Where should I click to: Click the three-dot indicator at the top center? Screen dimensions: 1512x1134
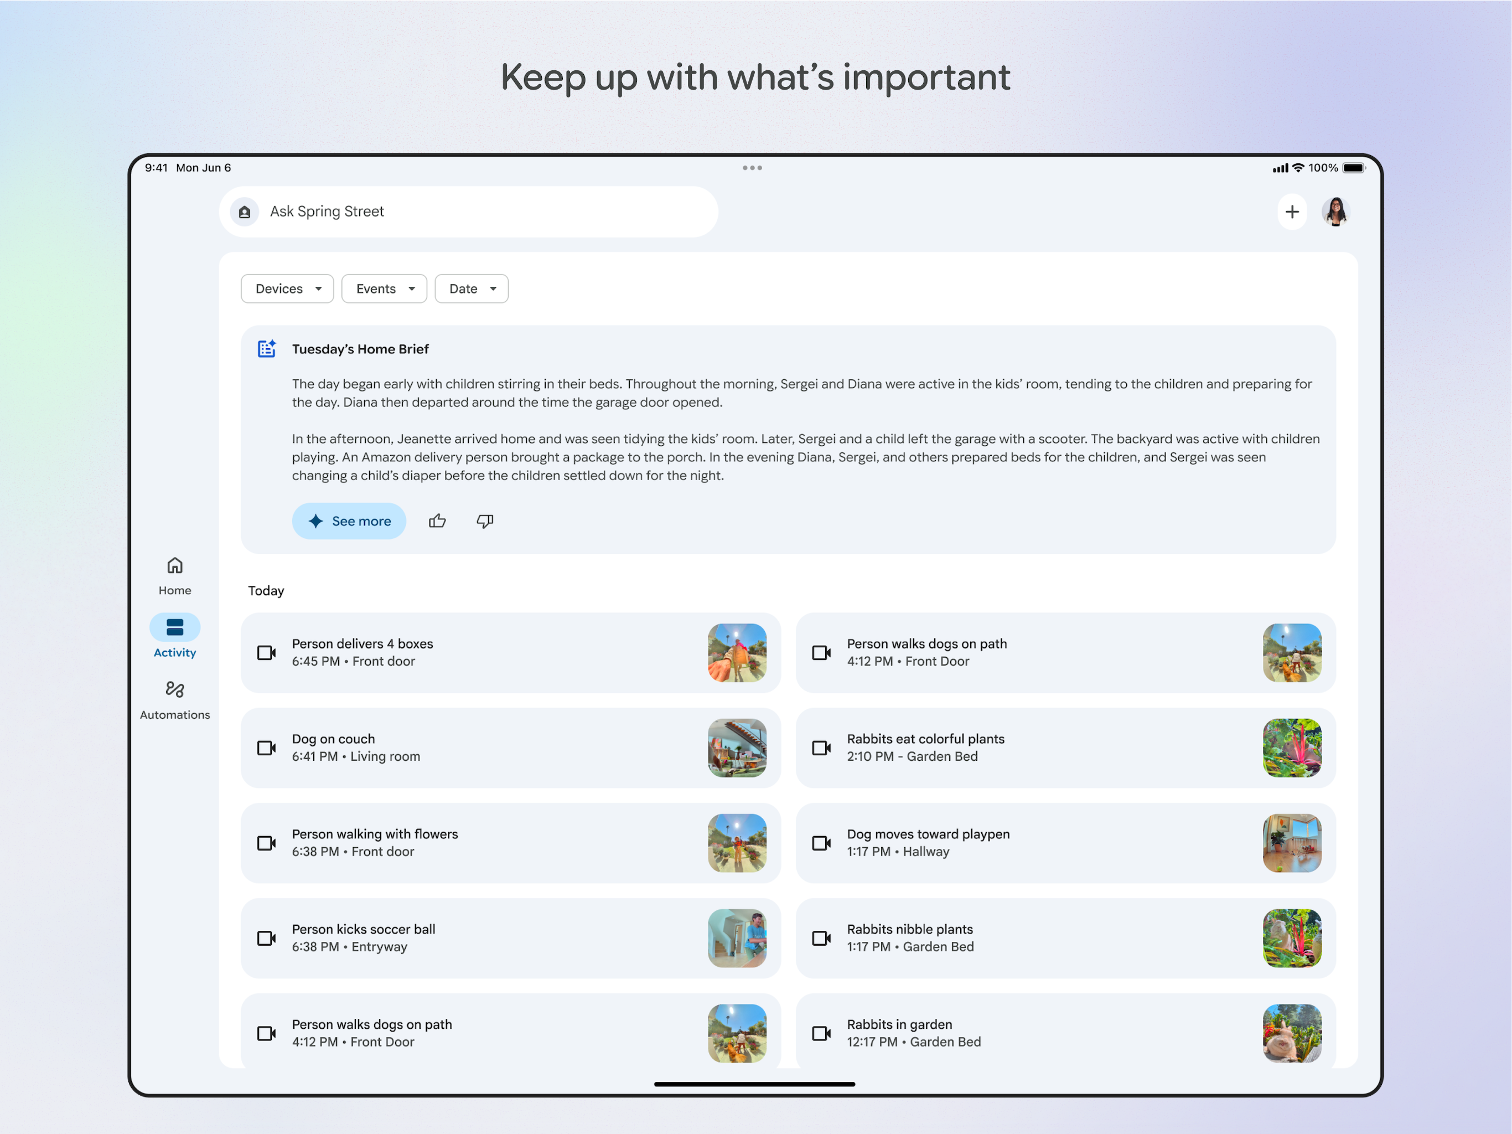coord(753,168)
